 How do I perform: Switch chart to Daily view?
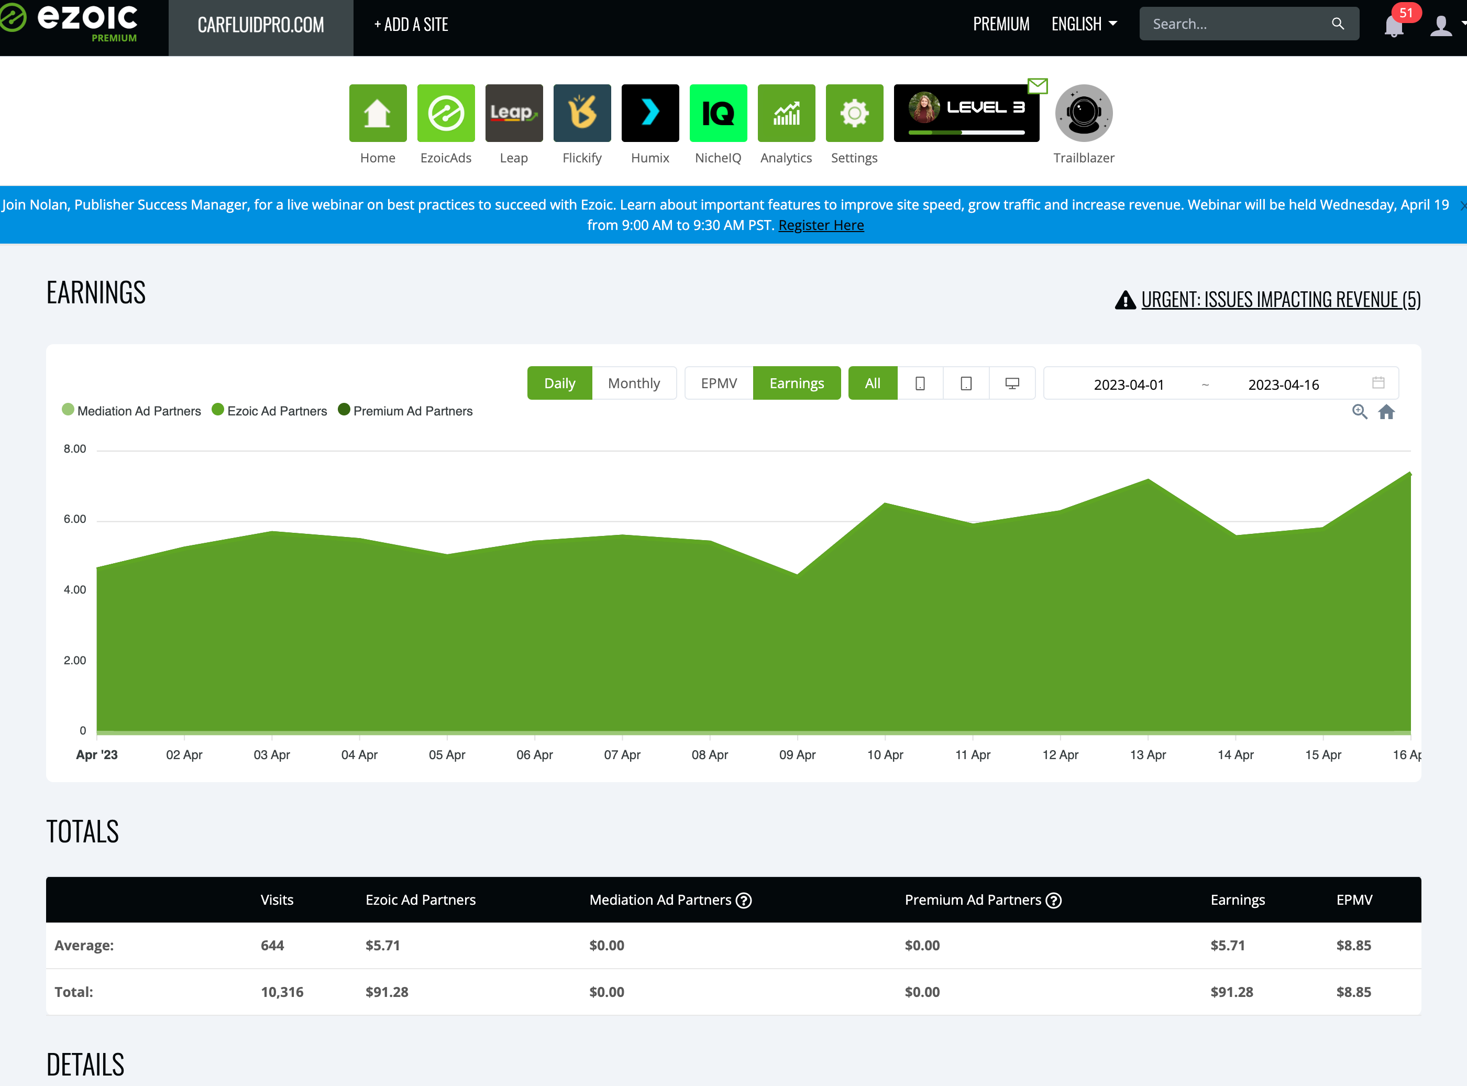(x=559, y=382)
